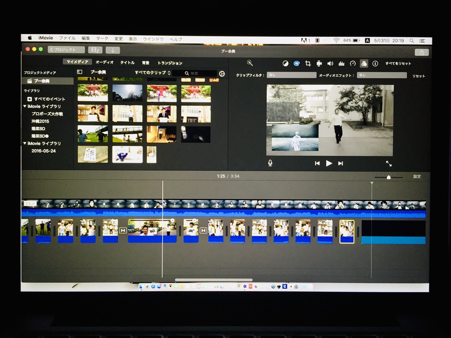Viewport: 451px width, 338px height.
Task: Open the iMovie menu
Action: 46,38
